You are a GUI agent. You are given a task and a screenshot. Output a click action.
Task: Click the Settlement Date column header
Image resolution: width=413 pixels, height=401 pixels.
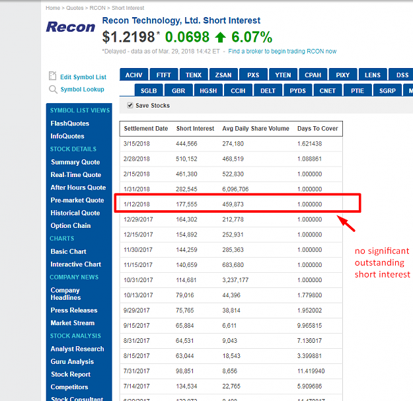click(x=146, y=128)
